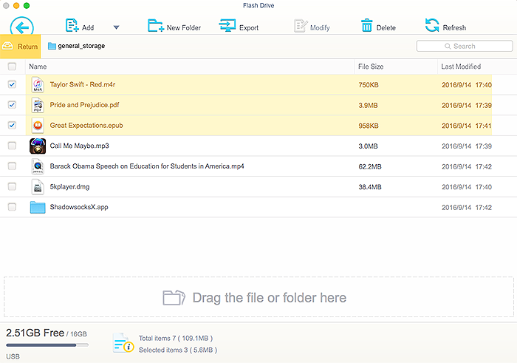Click the USB label
This screenshot has width=517, height=363.
click(13, 356)
